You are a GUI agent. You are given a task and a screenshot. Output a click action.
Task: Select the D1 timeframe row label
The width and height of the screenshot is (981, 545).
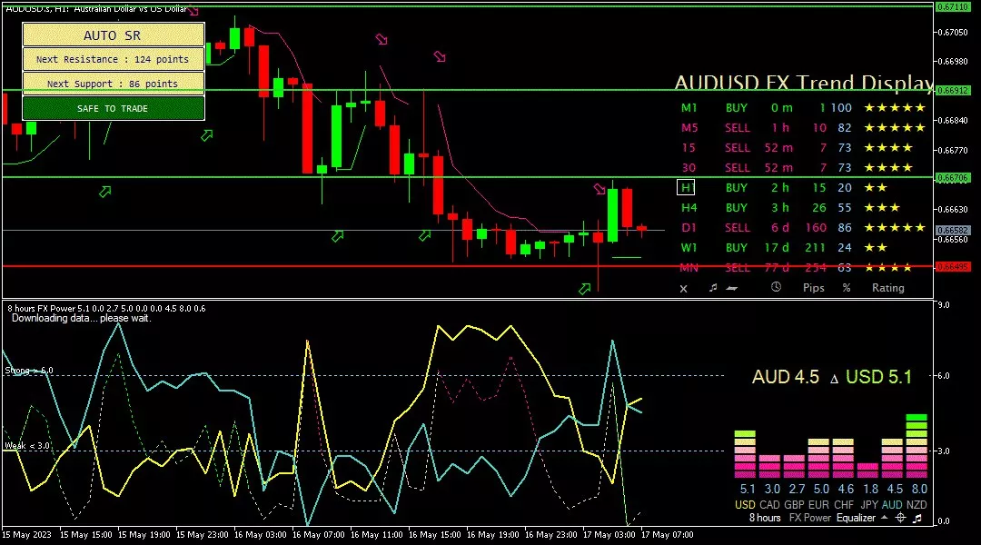689,228
